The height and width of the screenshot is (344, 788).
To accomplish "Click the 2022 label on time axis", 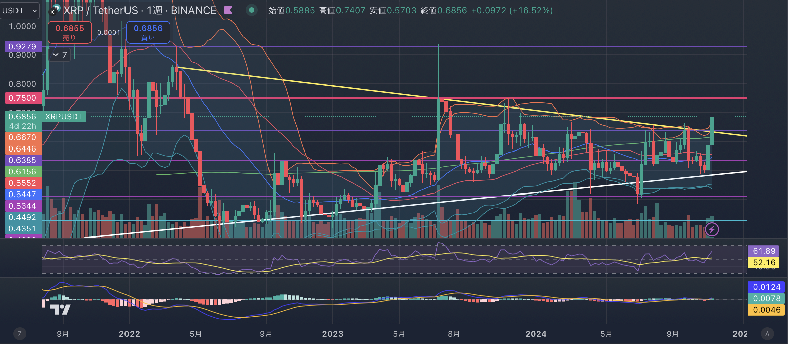I will [x=130, y=334].
